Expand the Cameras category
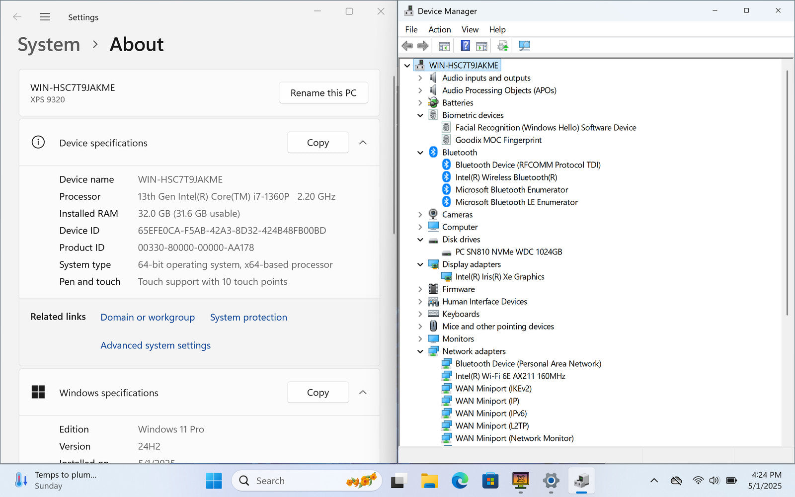The image size is (795, 497). point(420,215)
